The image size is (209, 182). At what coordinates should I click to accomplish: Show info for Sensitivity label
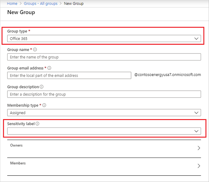38,124
